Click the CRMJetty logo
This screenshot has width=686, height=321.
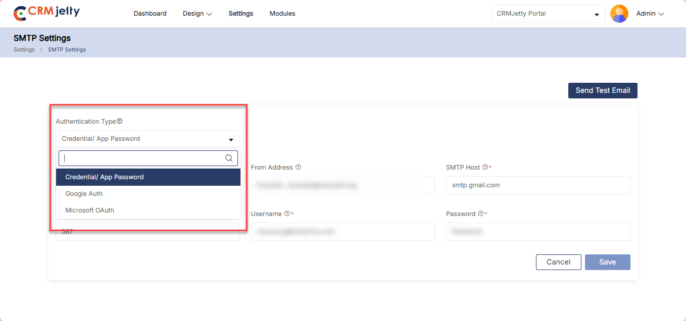tap(46, 13)
